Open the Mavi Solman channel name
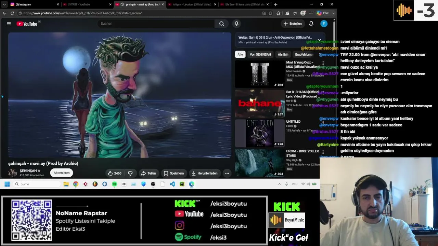 (x=294, y=71)
